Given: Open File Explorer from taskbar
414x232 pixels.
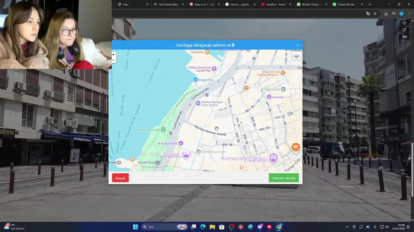Looking at the screenshot, I should [x=212, y=227].
